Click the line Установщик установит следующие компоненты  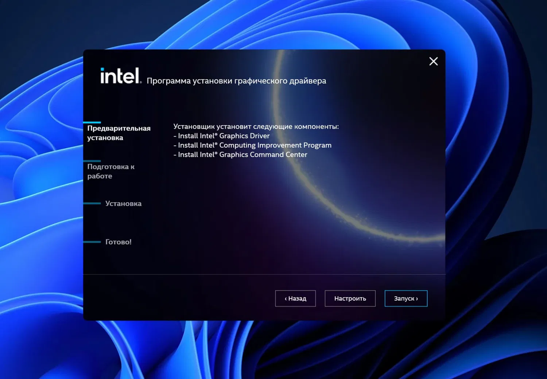(256, 126)
